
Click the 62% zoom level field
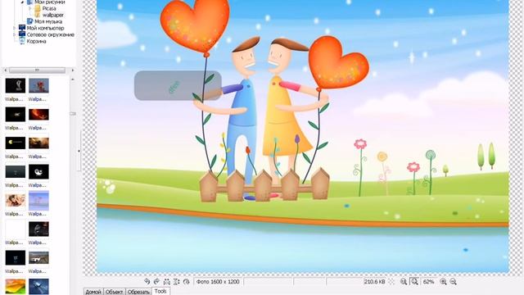click(x=428, y=282)
